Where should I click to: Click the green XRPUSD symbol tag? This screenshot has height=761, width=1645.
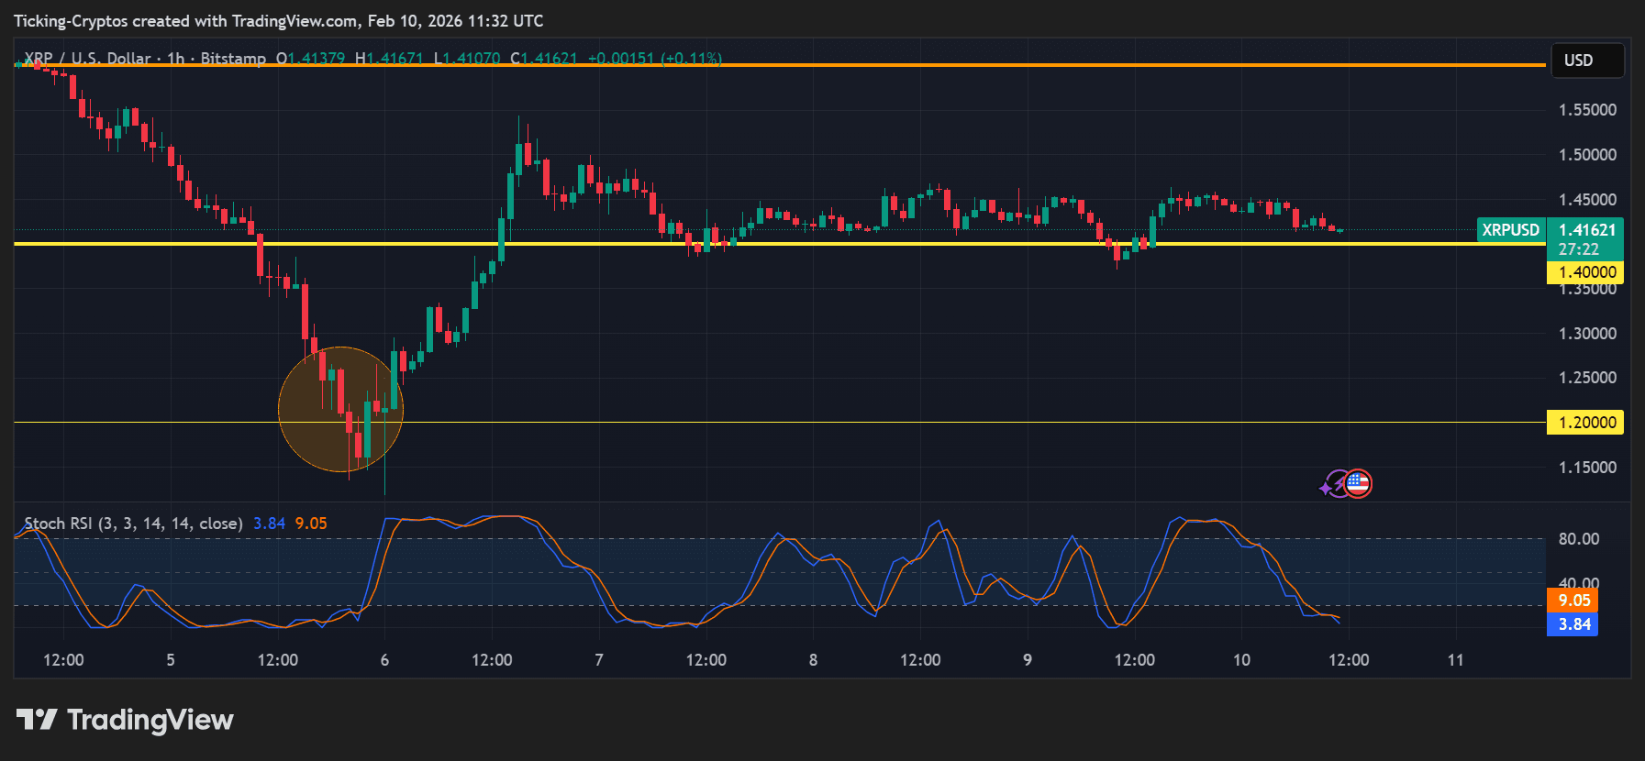(x=1510, y=230)
